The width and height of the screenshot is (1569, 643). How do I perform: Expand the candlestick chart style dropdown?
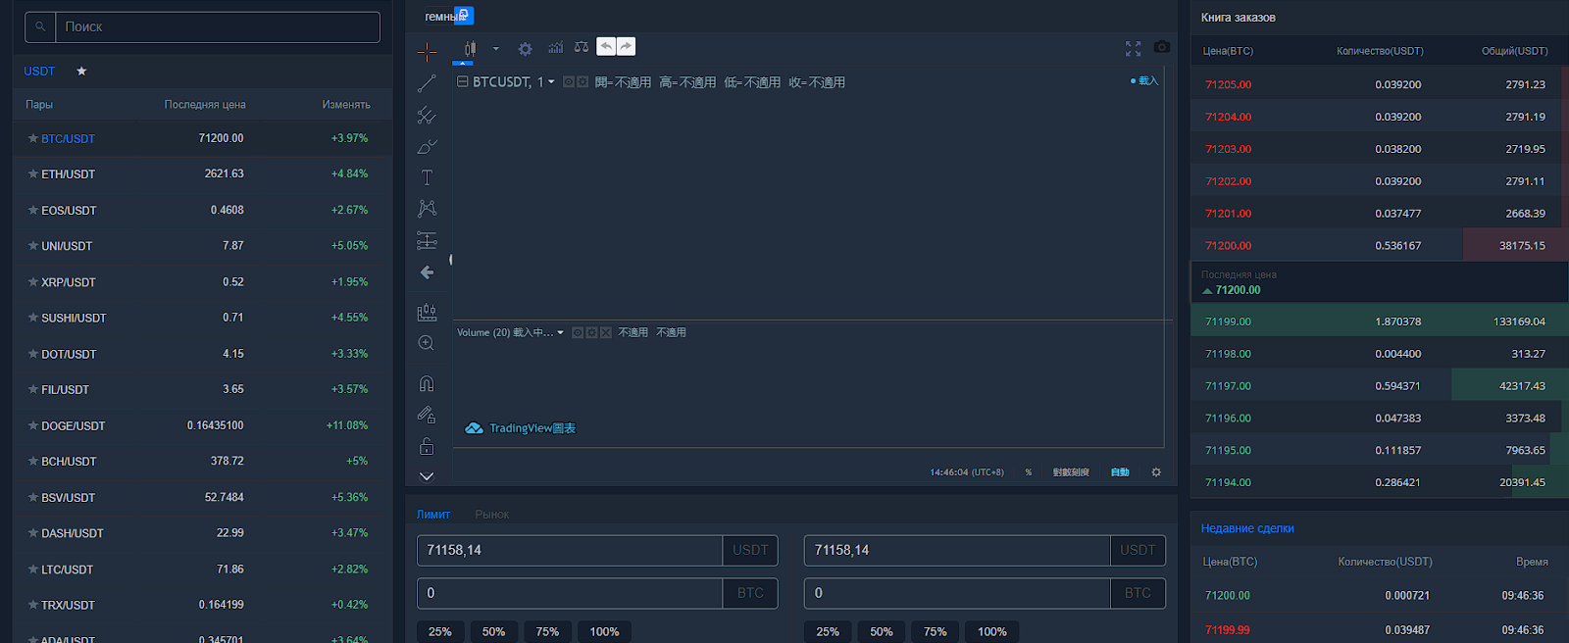click(496, 48)
